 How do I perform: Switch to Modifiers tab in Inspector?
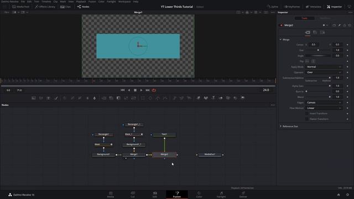pyautogui.click(x=325, y=18)
